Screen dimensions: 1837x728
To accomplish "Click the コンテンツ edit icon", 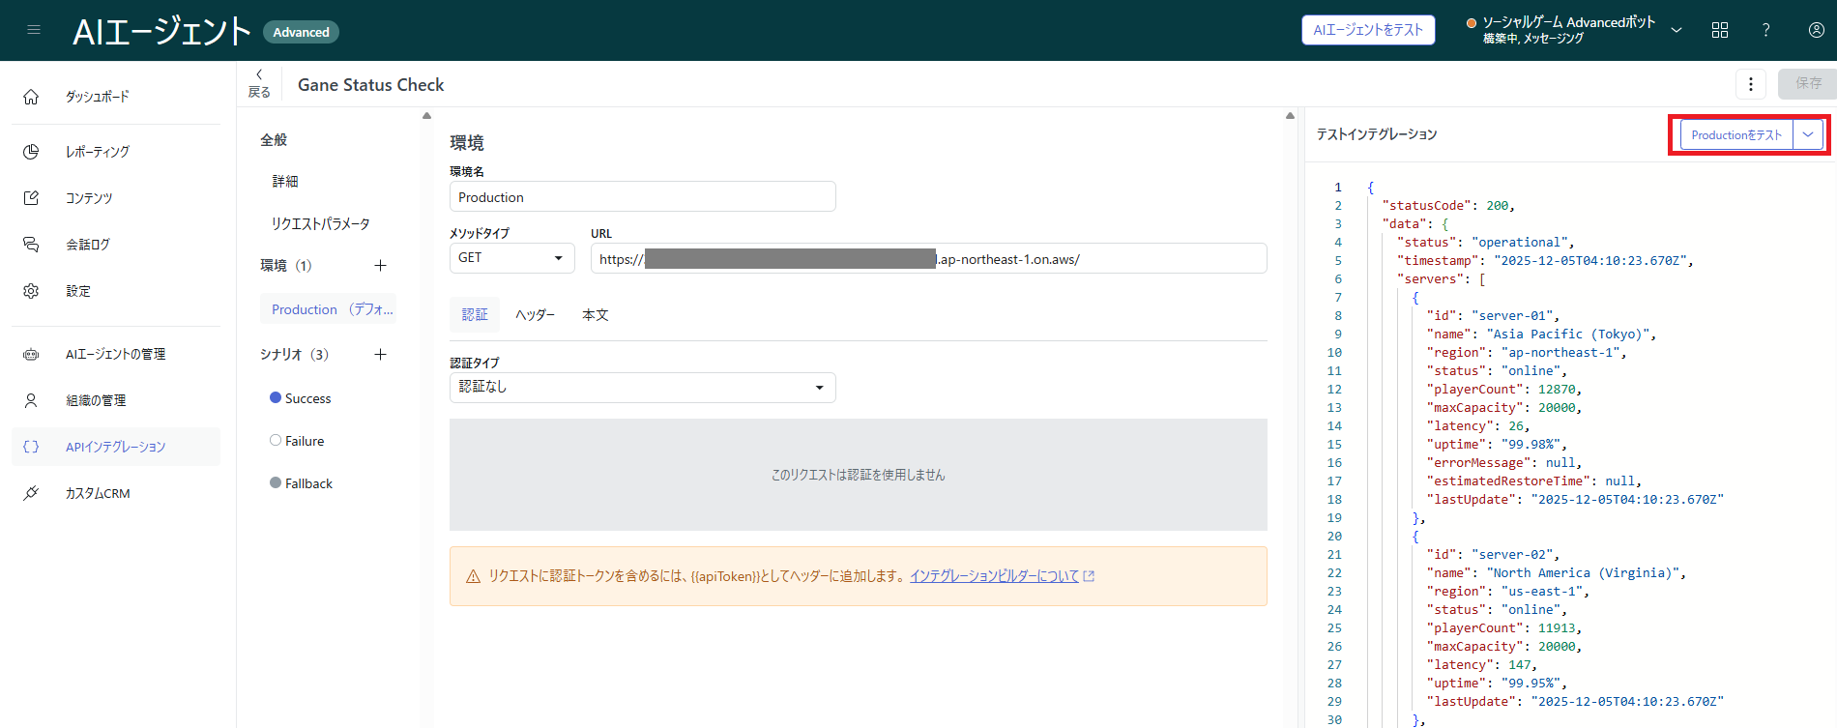I will 31,198.
